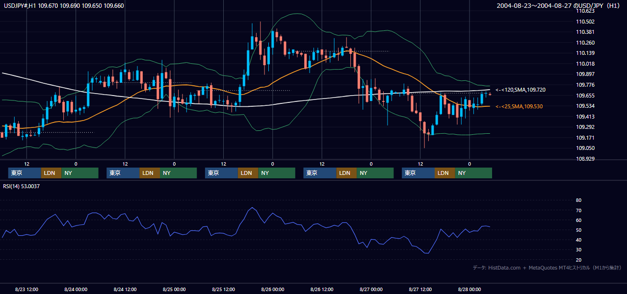Click price axis value 109.534
Screen dimensions: 627x294
[x=585, y=106]
